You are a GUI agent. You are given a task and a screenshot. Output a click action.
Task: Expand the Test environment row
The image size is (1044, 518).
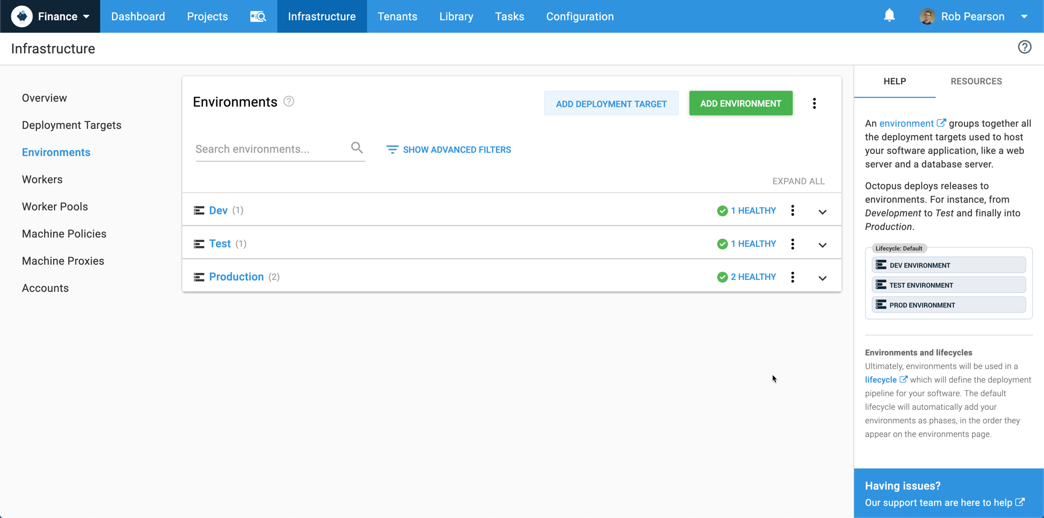(822, 245)
